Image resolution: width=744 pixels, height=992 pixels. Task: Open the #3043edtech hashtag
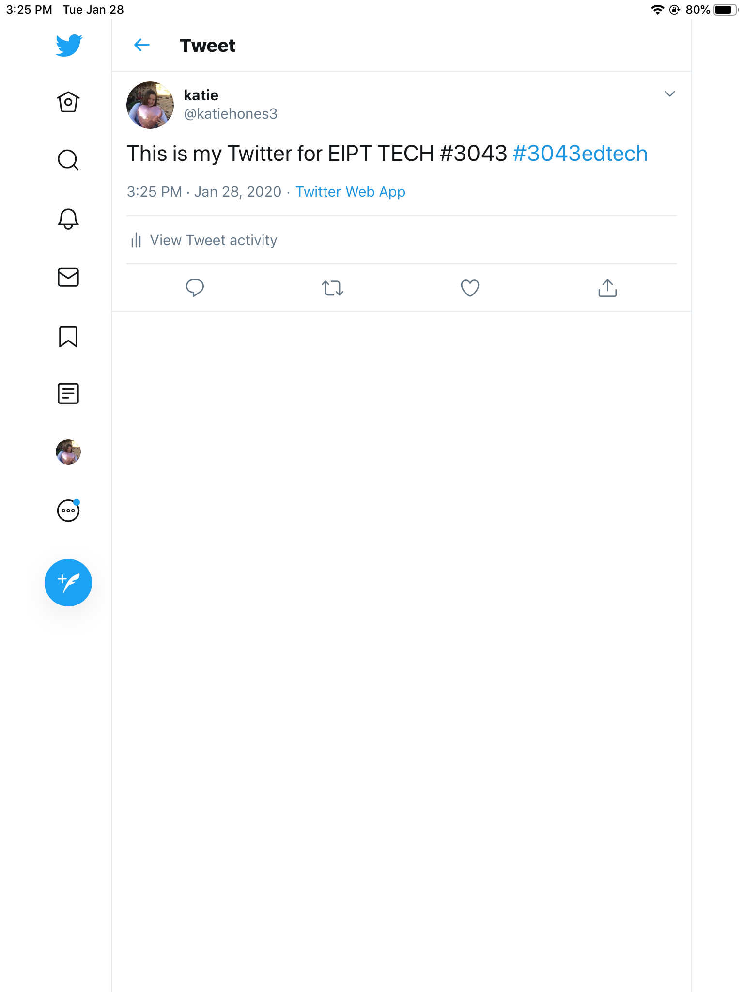580,154
